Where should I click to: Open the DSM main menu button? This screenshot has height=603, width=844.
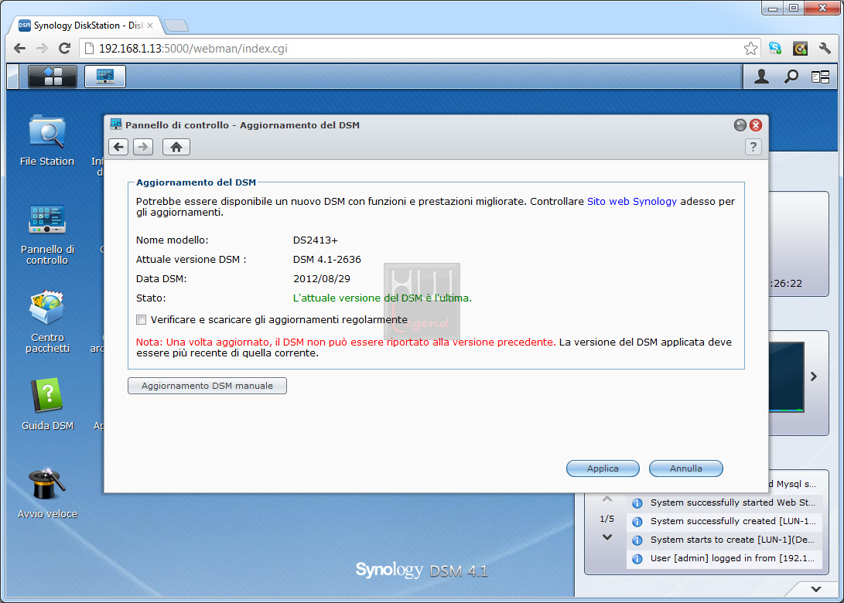click(x=52, y=77)
